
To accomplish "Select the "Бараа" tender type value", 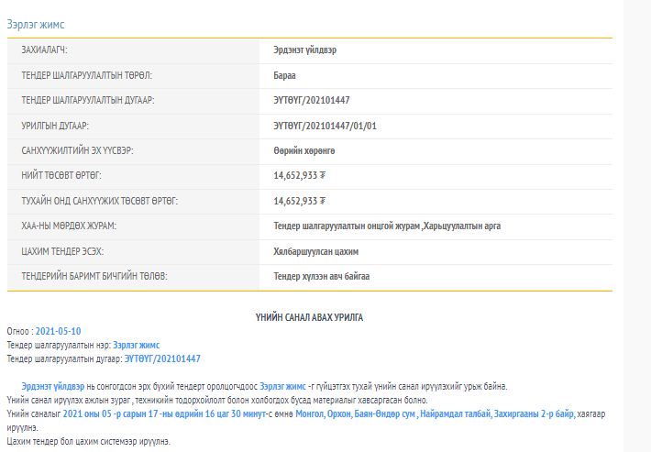I will 284,75.
